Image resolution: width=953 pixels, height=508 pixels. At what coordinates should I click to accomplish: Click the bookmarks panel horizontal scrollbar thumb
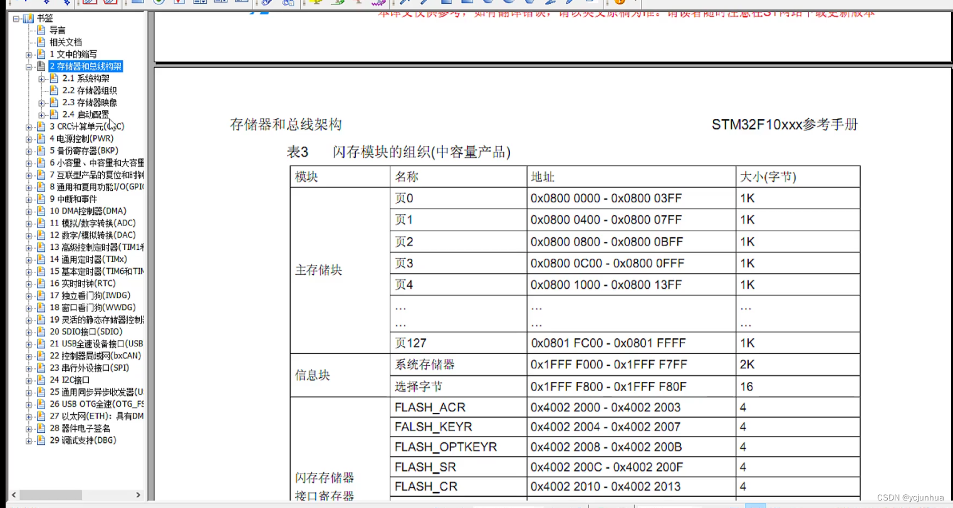[x=51, y=495]
